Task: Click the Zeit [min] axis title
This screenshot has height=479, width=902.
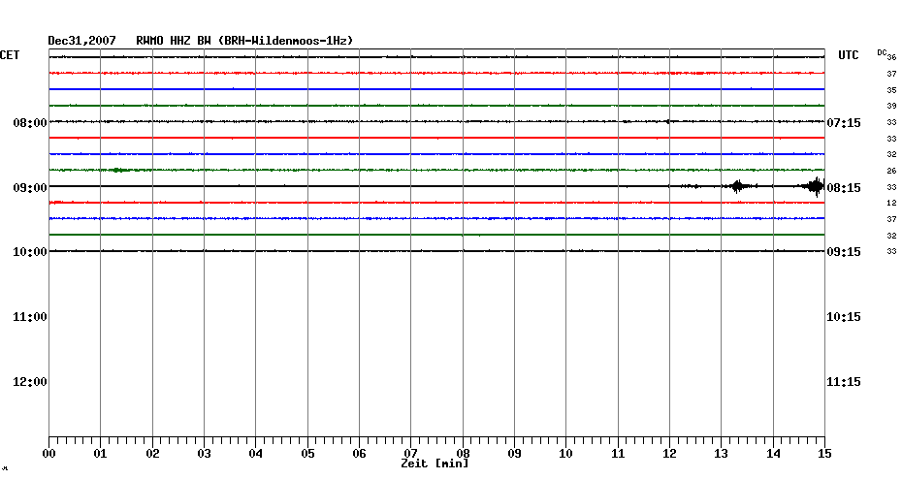Action: point(435,463)
